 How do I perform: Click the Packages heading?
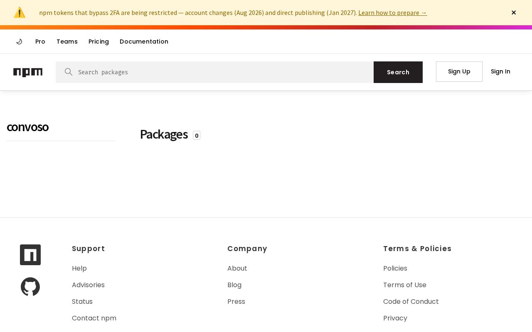[x=164, y=134]
